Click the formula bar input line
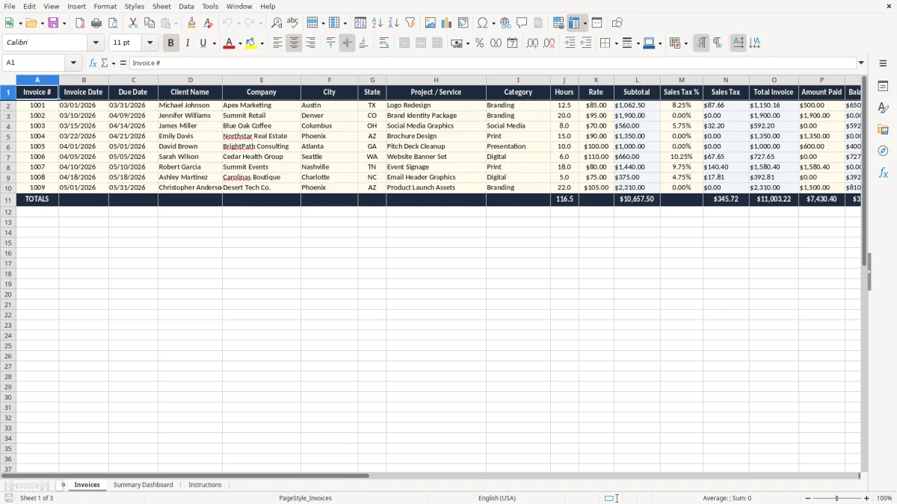This screenshot has height=504, width=897. (x=493, y=63)
